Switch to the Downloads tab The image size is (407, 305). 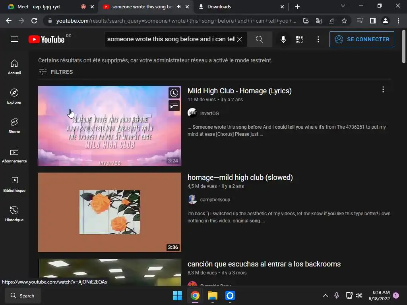tap(219, 7)
